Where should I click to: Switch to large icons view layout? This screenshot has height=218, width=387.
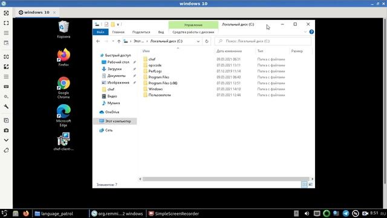pos(310,185)
